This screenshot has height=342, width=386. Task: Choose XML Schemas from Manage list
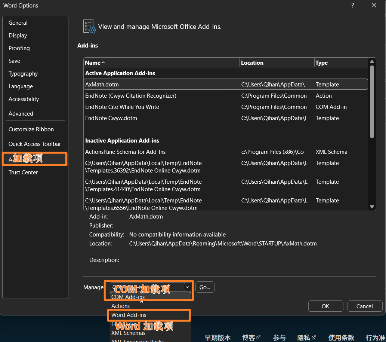click(x=151, y=333)
